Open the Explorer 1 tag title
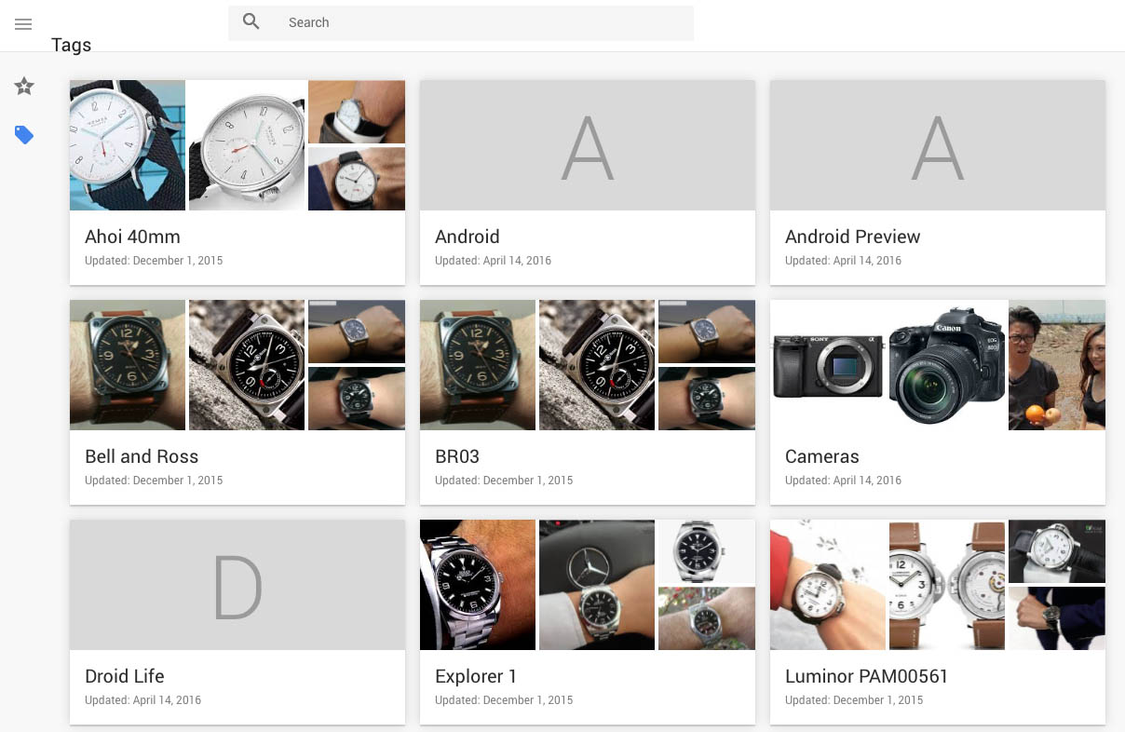The image size is (1125, 732). click(476, 676)
